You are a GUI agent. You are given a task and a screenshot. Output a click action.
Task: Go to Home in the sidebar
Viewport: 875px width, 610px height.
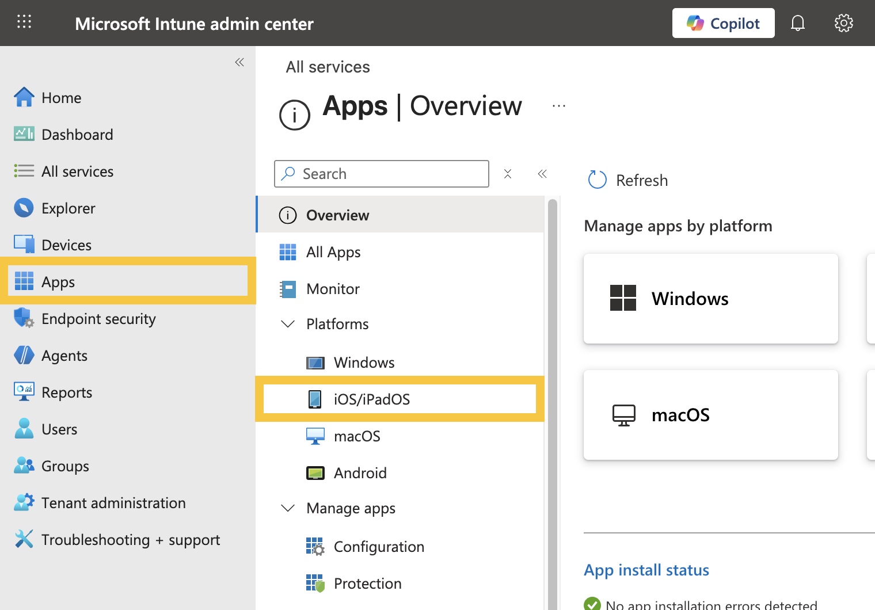coord(61,98)
